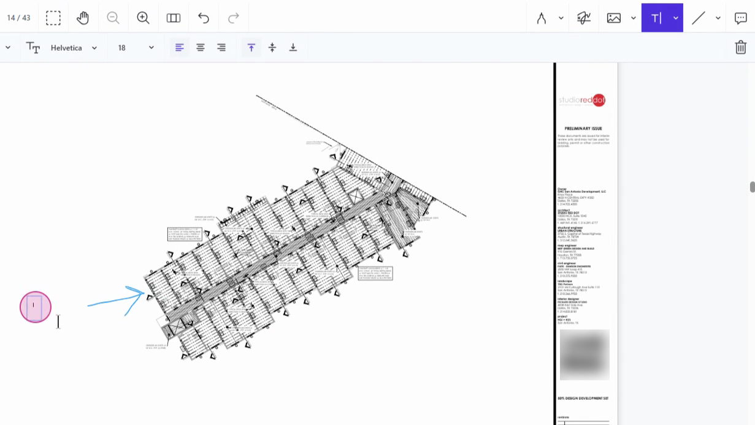Open the page layout view icon
This screenshot has width=755, height=425.
click(174, 18)
